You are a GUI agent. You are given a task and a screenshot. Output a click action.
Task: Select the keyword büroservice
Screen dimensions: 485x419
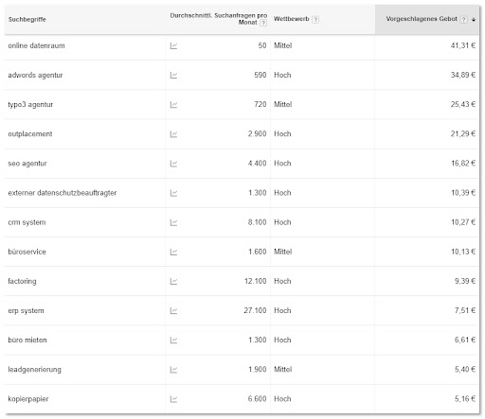click(27, 252)
